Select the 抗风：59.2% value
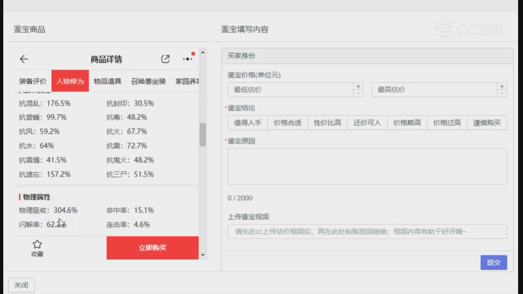The image size is (523, 294). click(39, 131)
